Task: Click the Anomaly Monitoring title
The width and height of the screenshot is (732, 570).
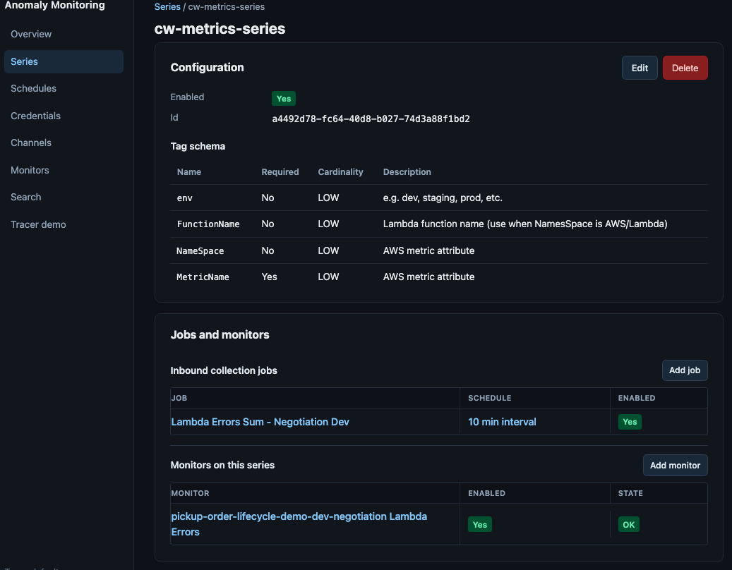Action: (x=54, y=5)
